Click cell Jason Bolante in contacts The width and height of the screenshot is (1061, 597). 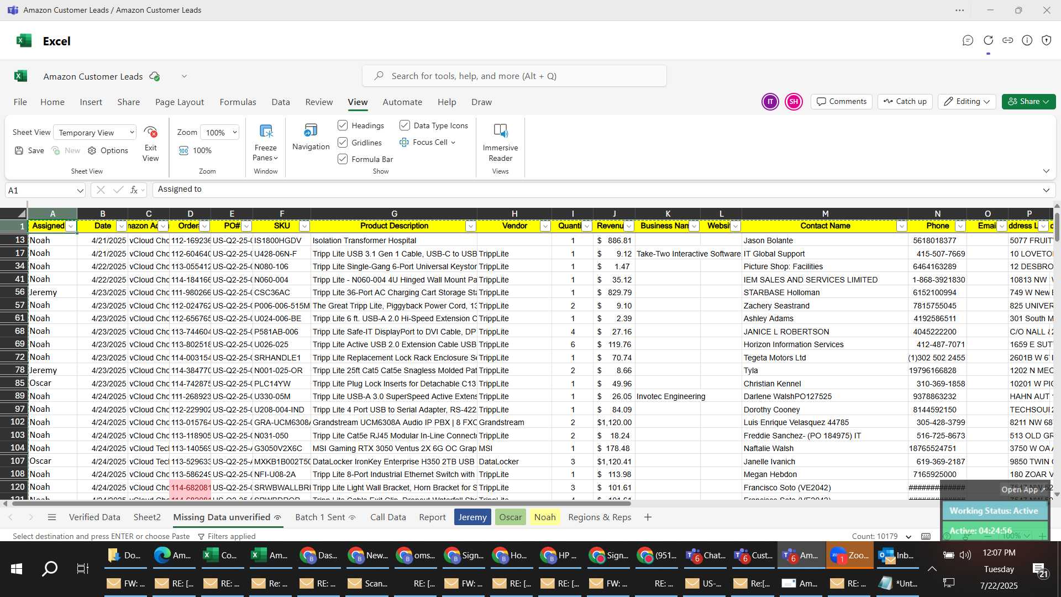click(825, 240)
